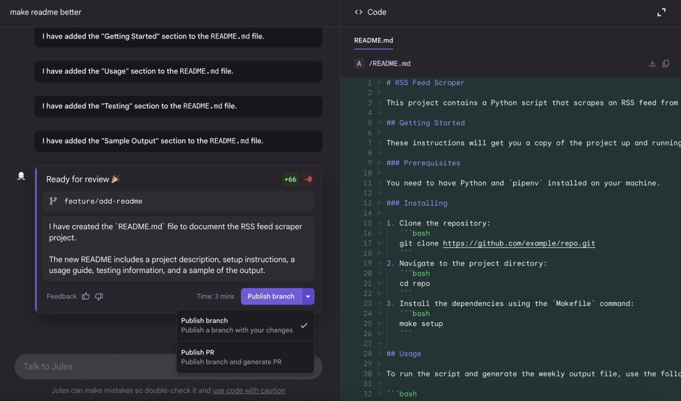Screen dimensions: 681x401
Task: Click the thumbs up feedback icon
Action: point(86,296)
